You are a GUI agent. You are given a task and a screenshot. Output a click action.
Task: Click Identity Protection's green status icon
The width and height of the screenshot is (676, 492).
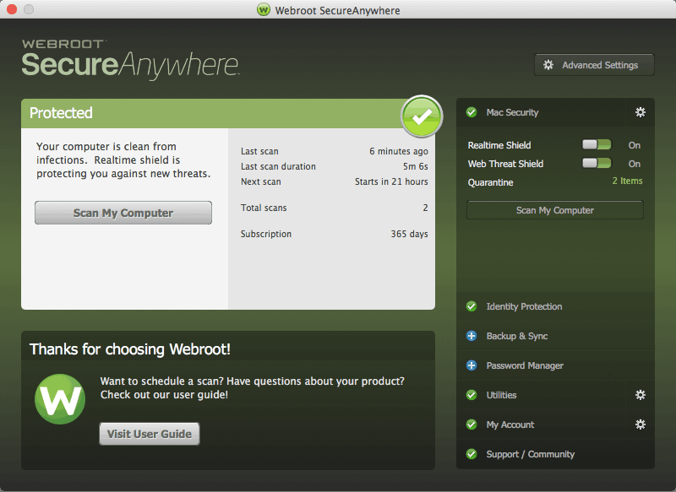(x=472, y=306)
